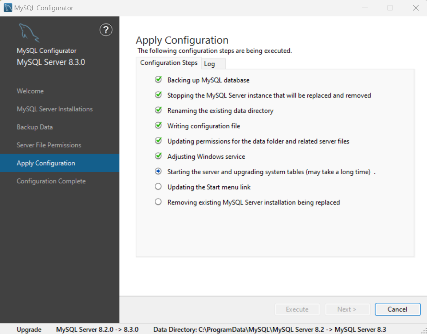This screenshot has height=334, width=427.
Task: Open help via the question mark icon
Action: [x=106, y=30]
